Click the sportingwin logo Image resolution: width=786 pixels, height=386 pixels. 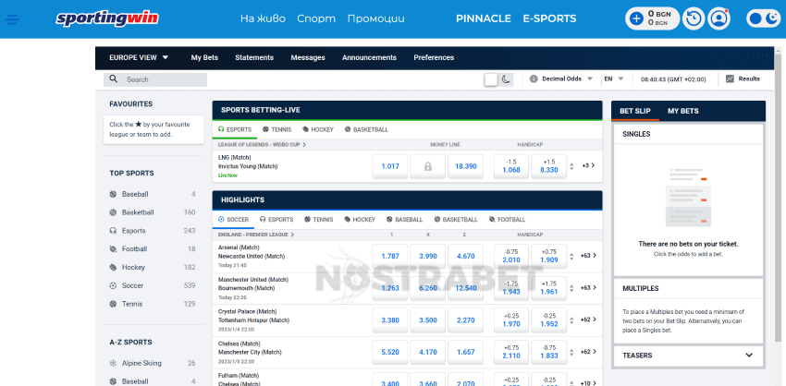(107, 19)
